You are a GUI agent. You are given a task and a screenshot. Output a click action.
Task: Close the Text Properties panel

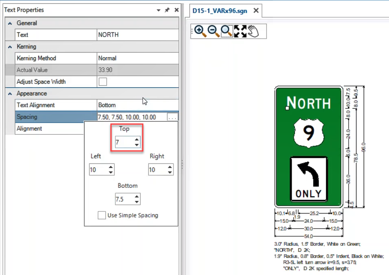176,10
